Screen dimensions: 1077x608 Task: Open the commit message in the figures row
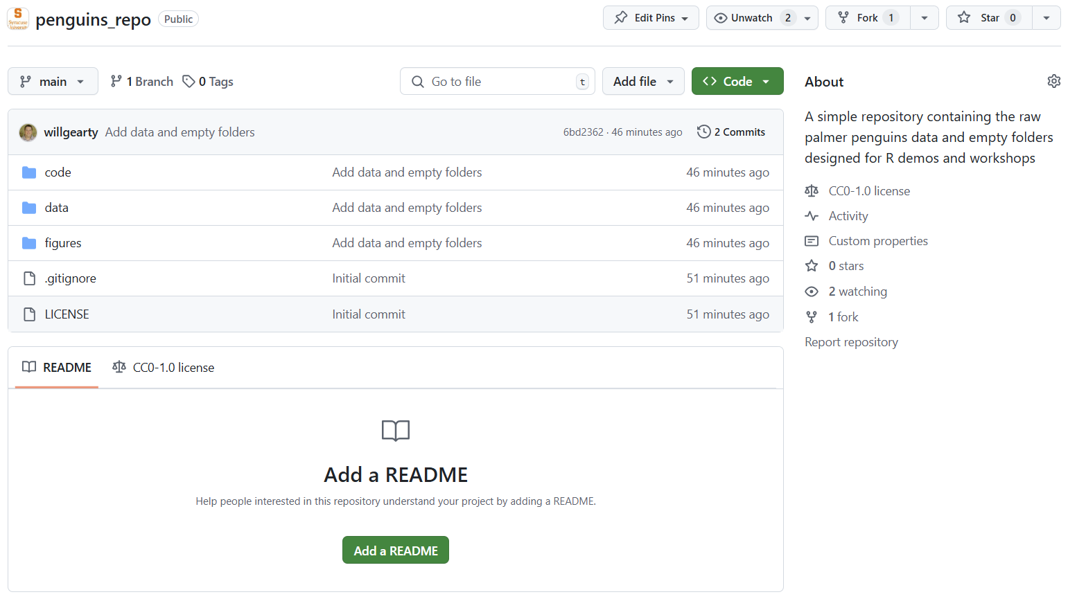[x=407, y=243]
